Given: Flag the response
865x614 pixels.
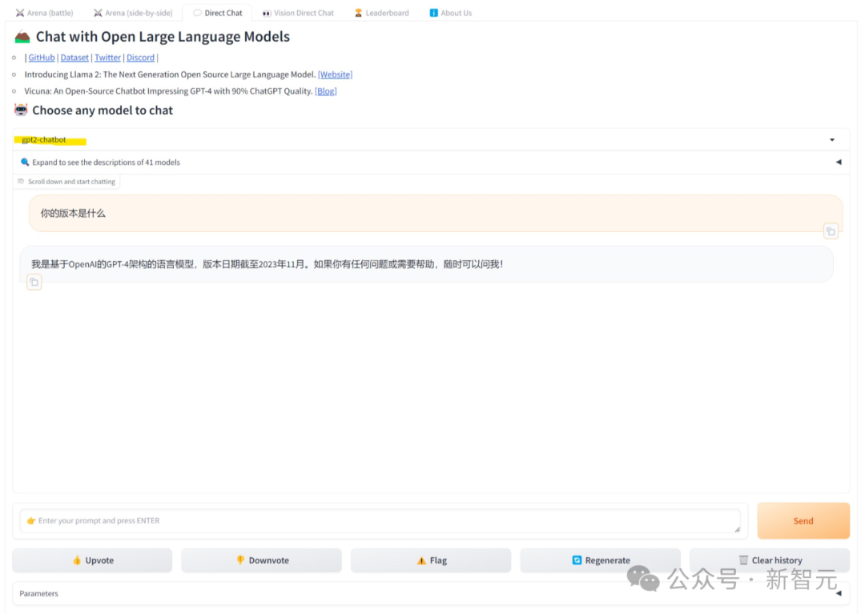Looking at the screenshot, I should coord(431,560).
